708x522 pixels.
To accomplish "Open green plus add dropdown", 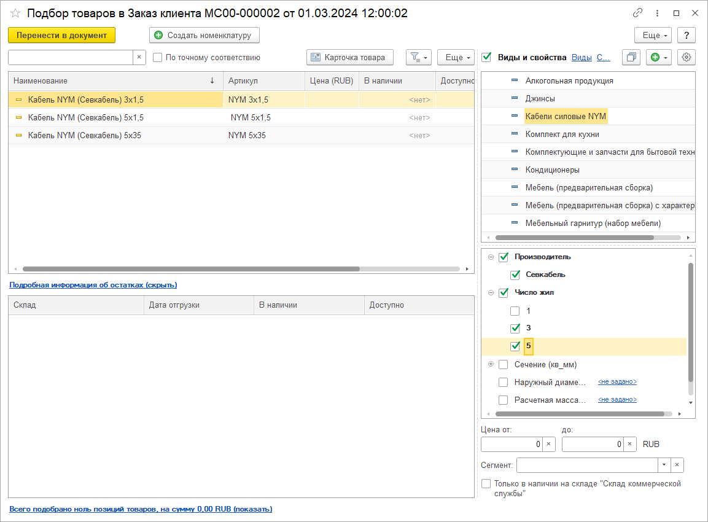I will [659, 57].
